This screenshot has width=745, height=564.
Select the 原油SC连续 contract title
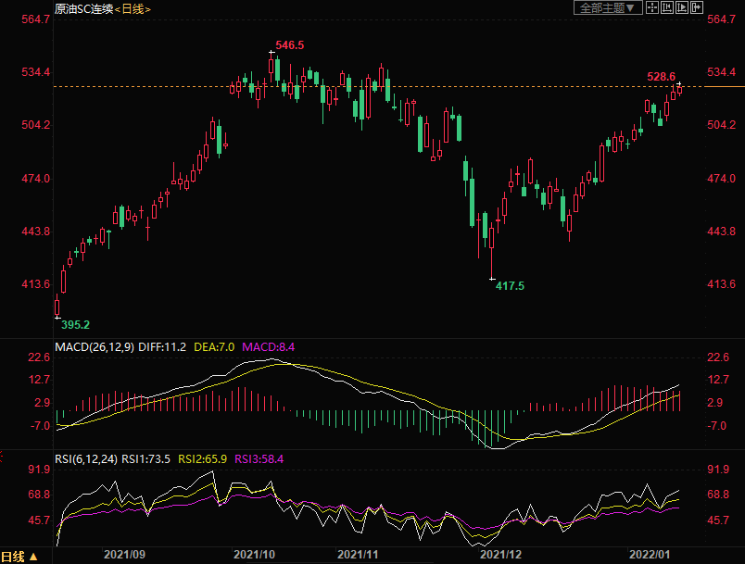click(x=83, y=8)
